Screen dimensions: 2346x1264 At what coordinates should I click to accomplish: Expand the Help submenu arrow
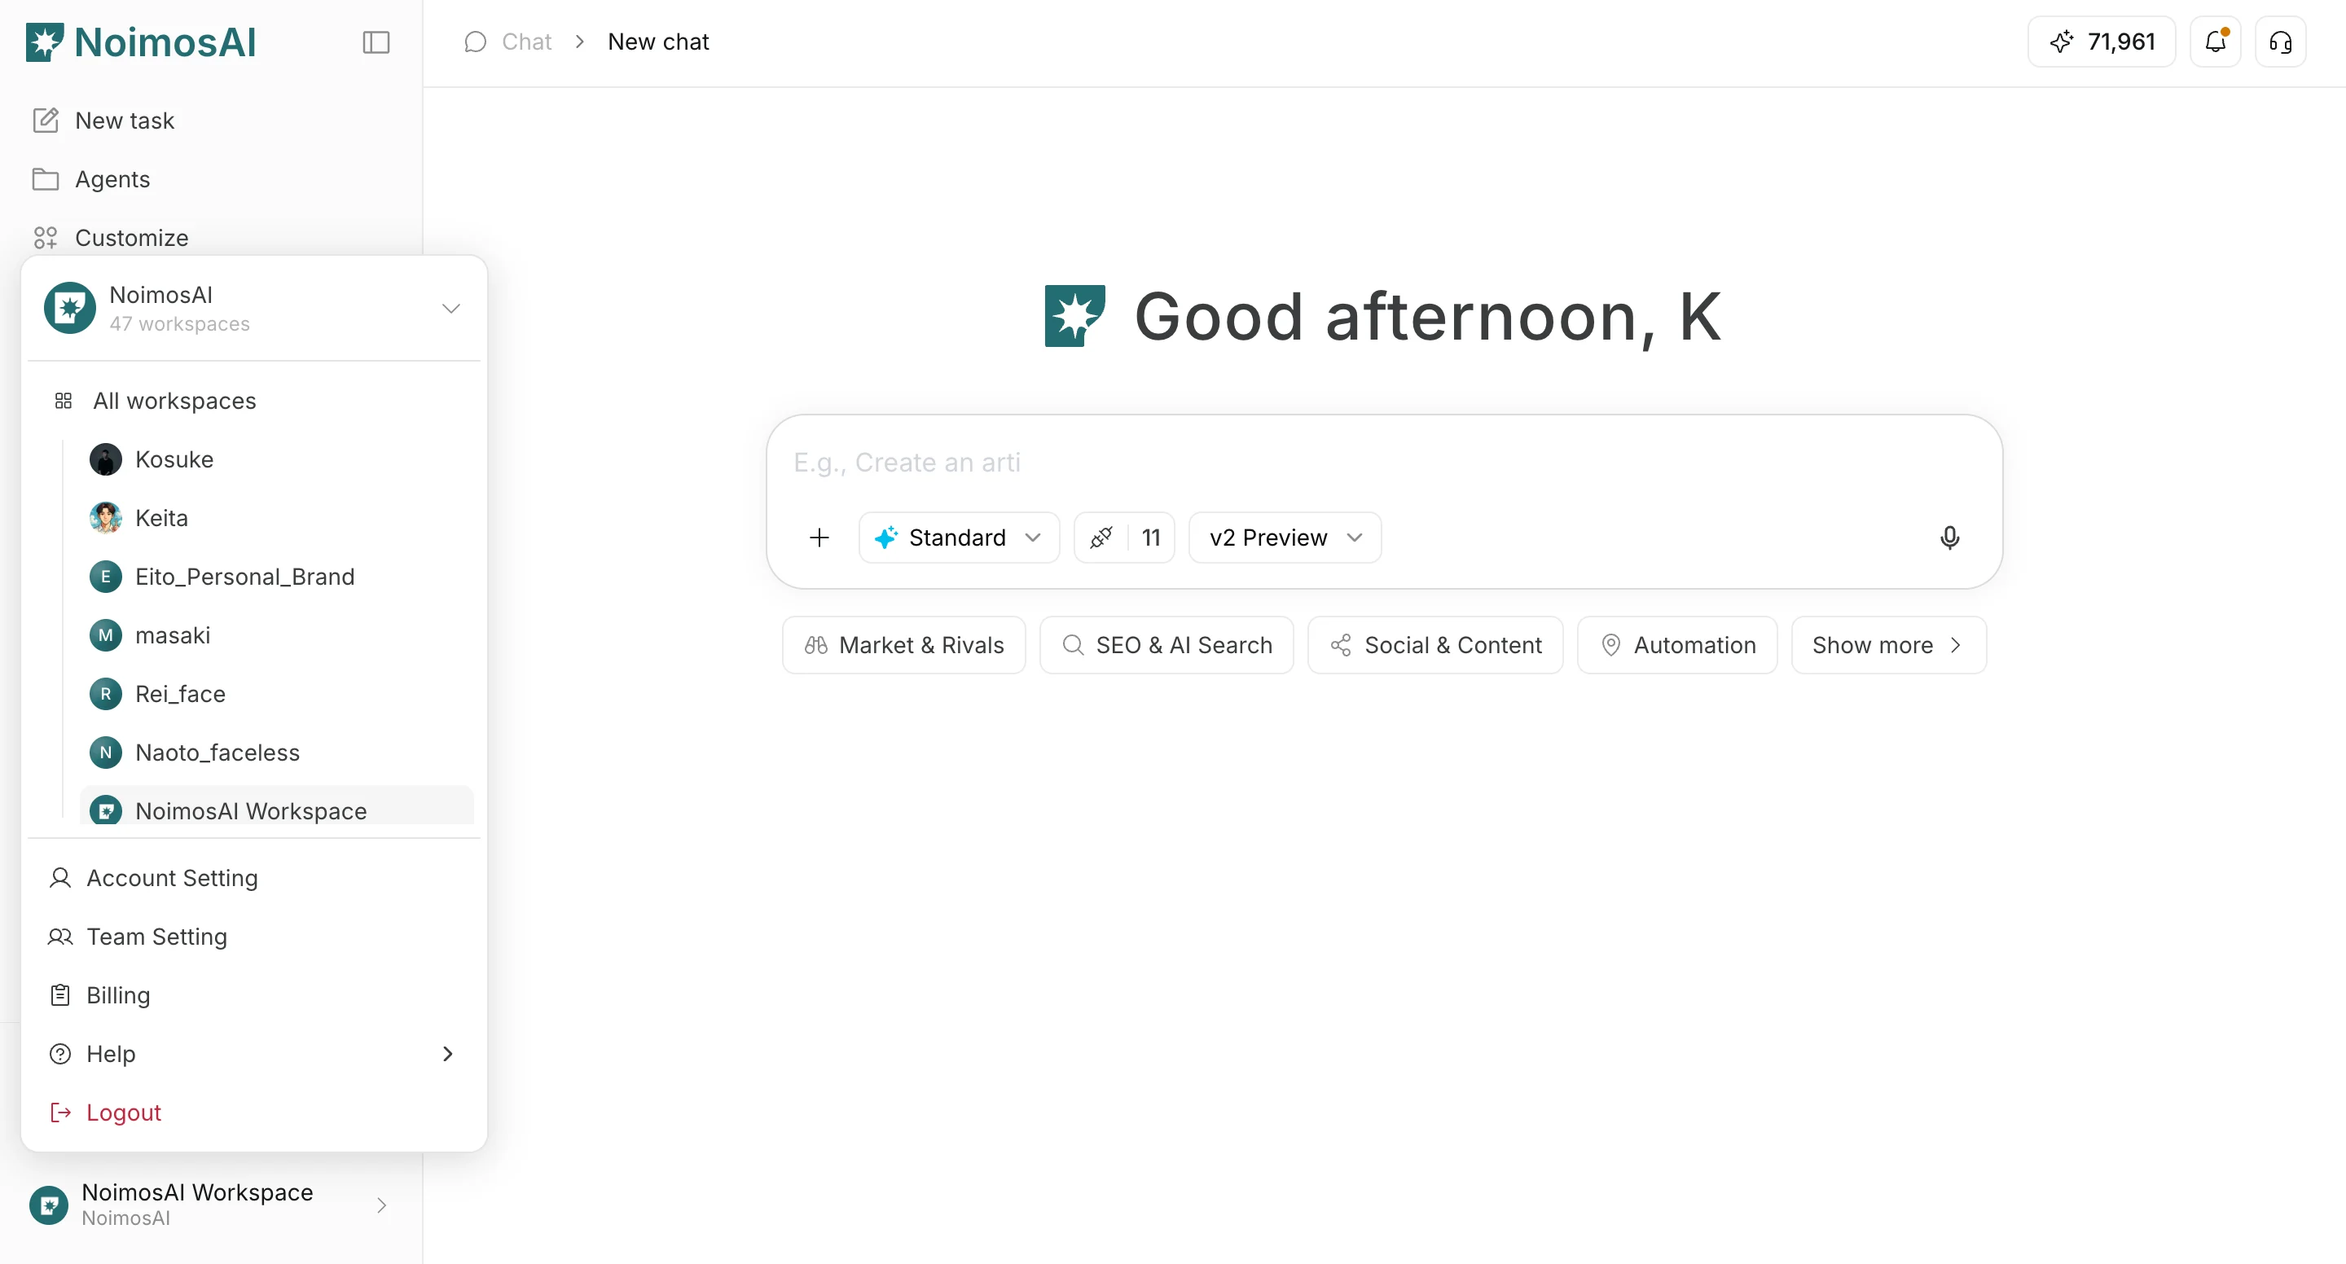tap(447, 1054)
